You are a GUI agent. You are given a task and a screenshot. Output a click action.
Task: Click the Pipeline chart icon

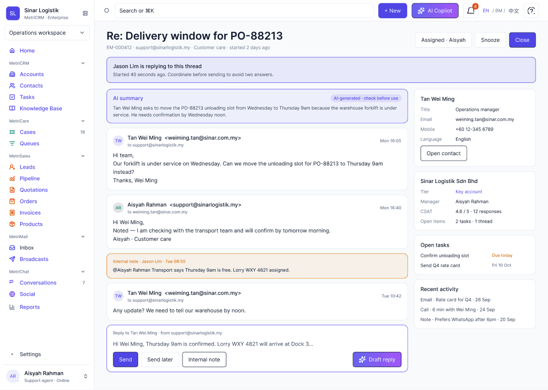(12, 179)
